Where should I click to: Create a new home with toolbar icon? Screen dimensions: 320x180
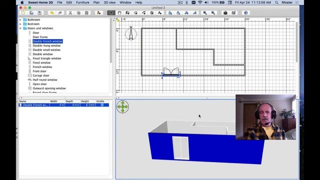[x=23, y=13]
